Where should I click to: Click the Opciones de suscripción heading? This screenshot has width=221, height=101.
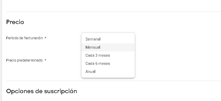coord(41,91)
